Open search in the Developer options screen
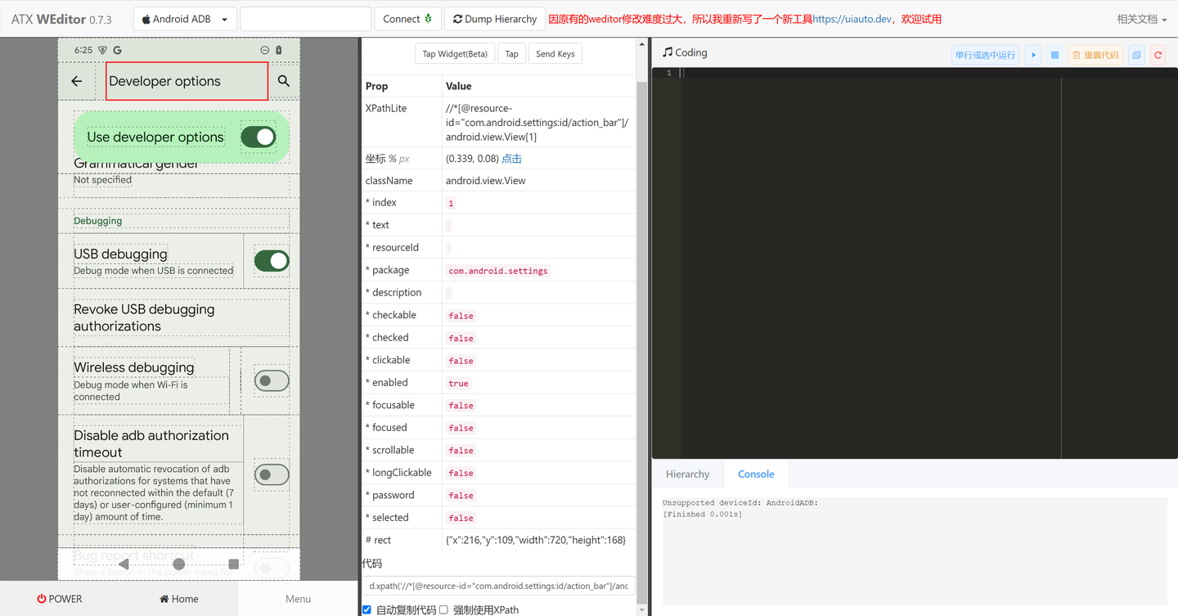The width and height of the screenshot is (1178, 616). [x=283, y=81]
